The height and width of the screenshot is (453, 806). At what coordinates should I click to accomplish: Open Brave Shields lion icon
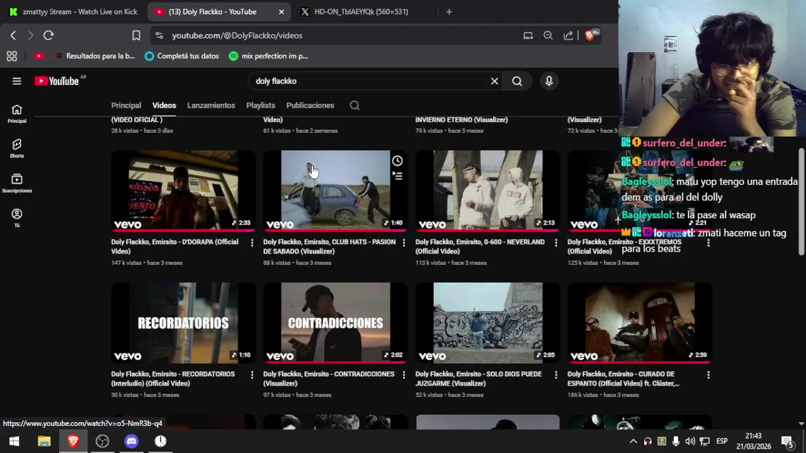click(x=590, y=35)
